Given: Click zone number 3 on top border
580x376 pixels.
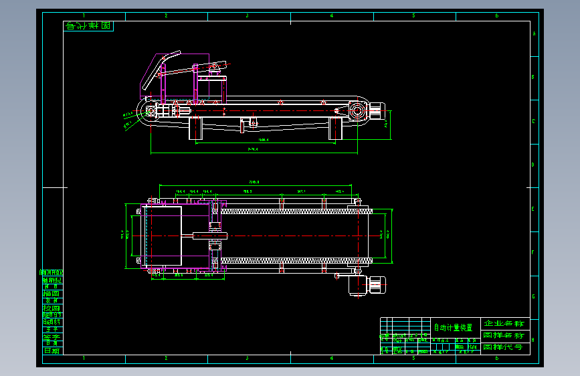Looking at the screenshot, I should point(247,15).
